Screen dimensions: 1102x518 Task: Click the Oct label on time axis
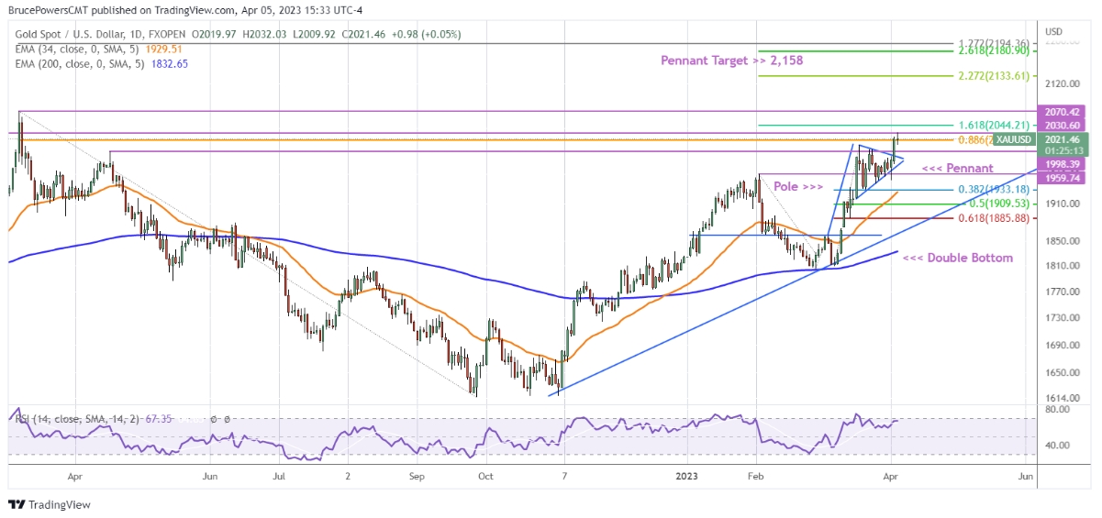pyautogui.click(x=485, y=477)
